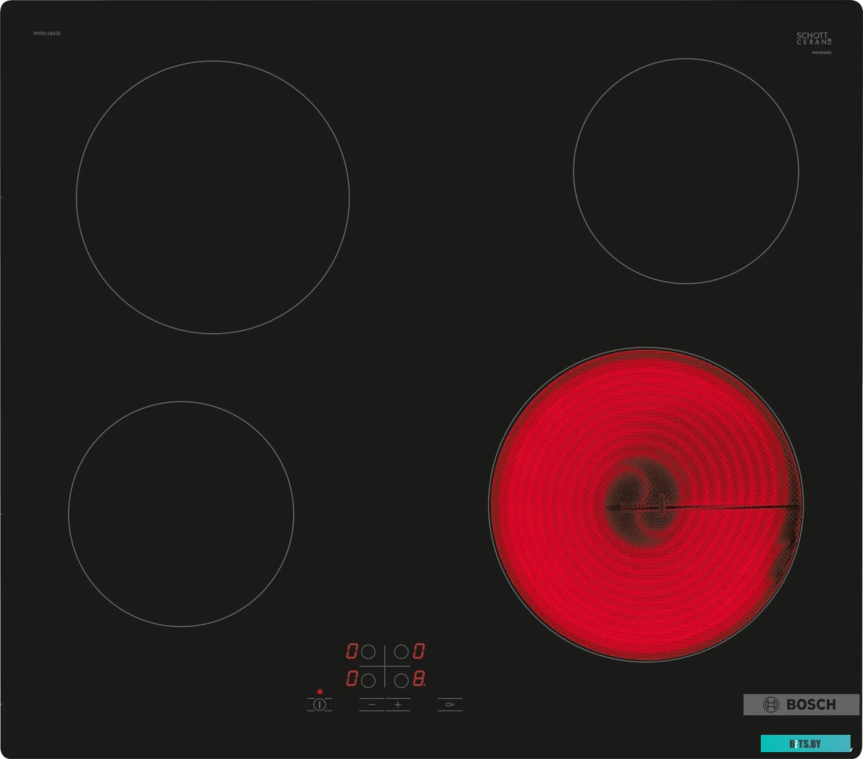Click the heat level display showing 8

coord(419,680)
